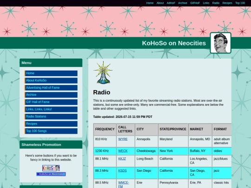Click the Los Angeles, CA market cell
This screenshot has width=251, height=188.
pos(200,161)
